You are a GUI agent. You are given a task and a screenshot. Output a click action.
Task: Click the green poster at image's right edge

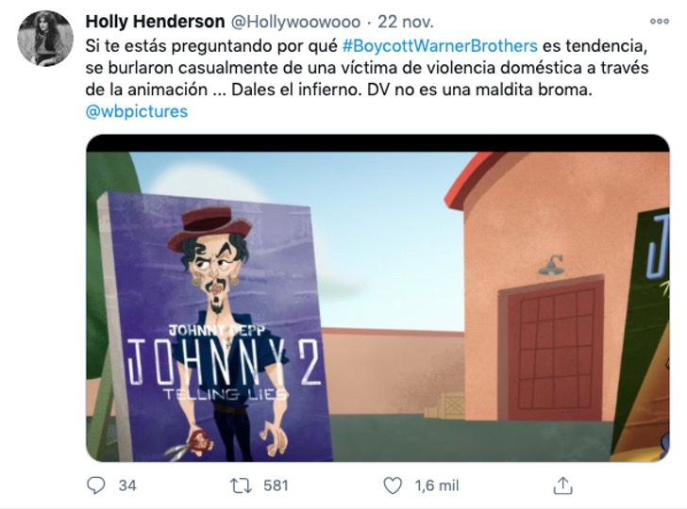pyautogui.click(x=641, y=335)
